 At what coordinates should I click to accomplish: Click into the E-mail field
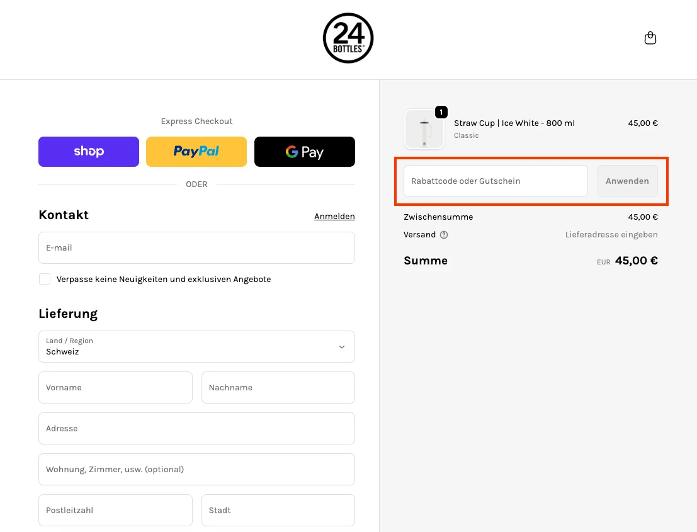[x=196, y=248]
